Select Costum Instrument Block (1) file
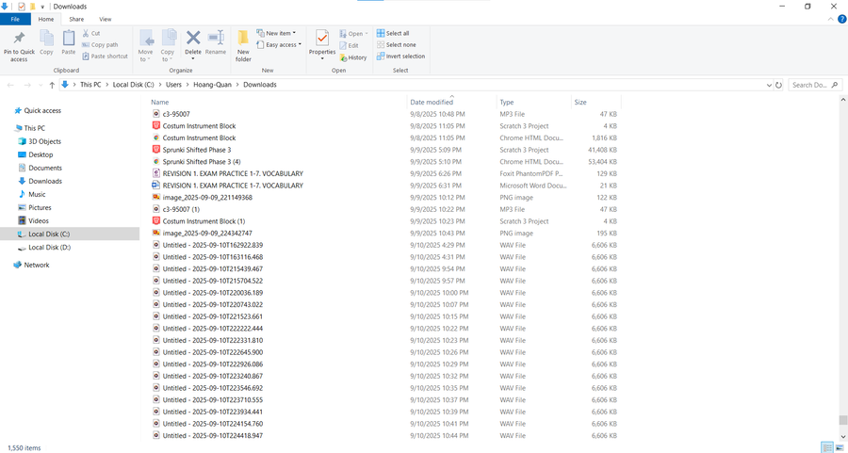Viewport: 848px width, 453px height. click(204, 221)
